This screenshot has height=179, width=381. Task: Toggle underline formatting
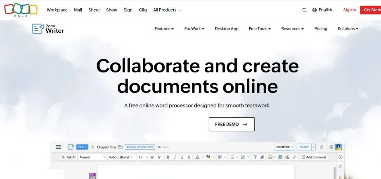coord(182,157)
